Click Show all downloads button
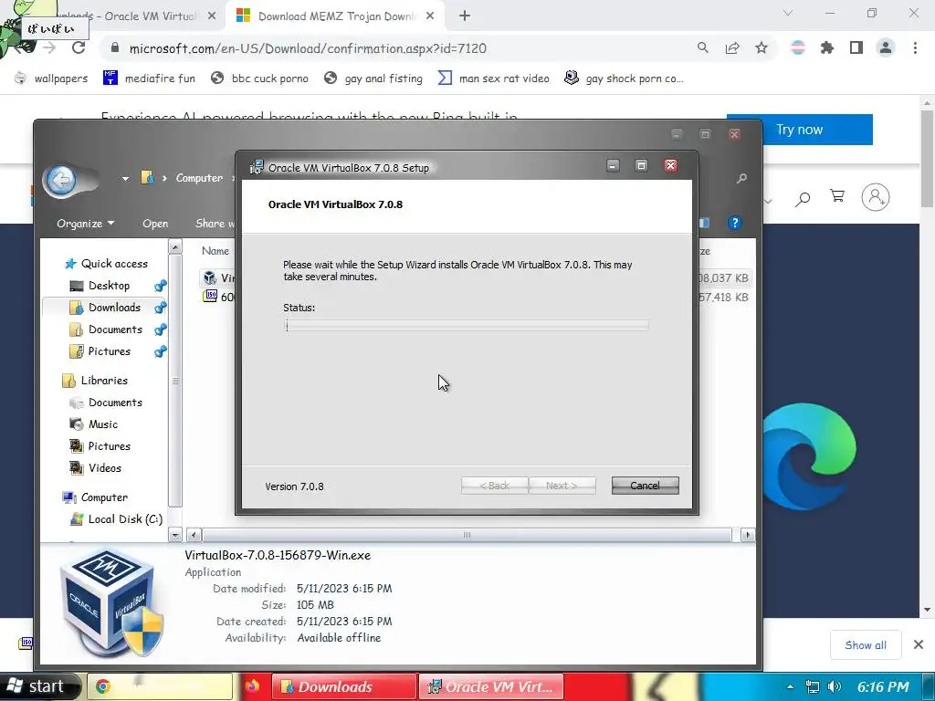The height and width of the screenshot is (701, 935). [x=866, y=645]
